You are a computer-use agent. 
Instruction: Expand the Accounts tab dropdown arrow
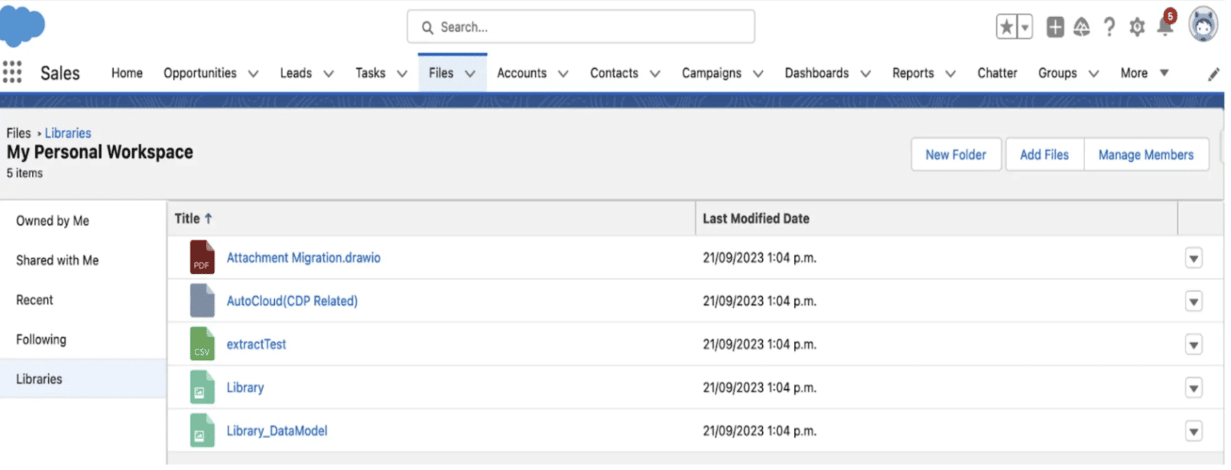tap(563, 73)
